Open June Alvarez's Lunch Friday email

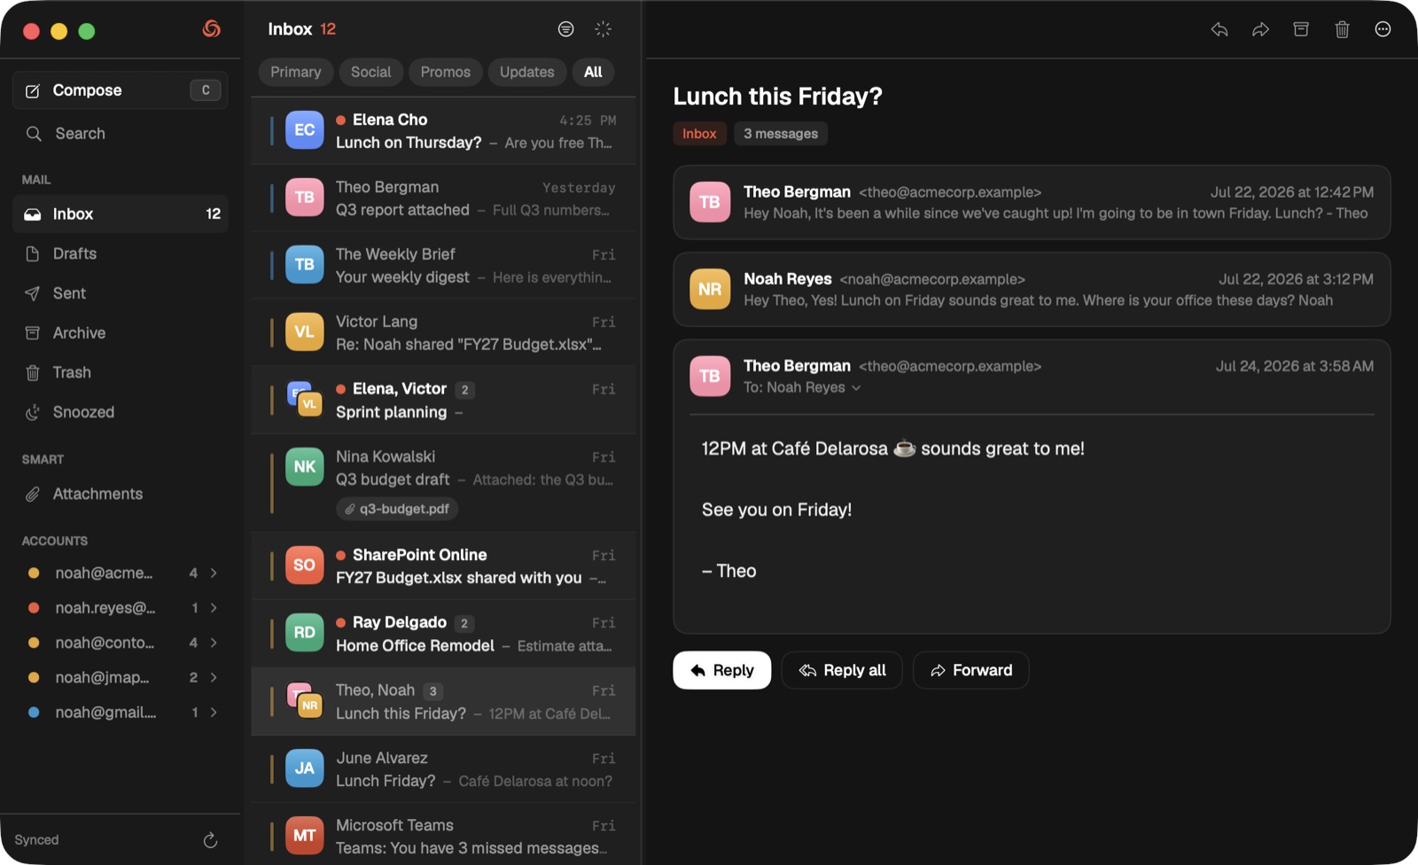(444, 769)
